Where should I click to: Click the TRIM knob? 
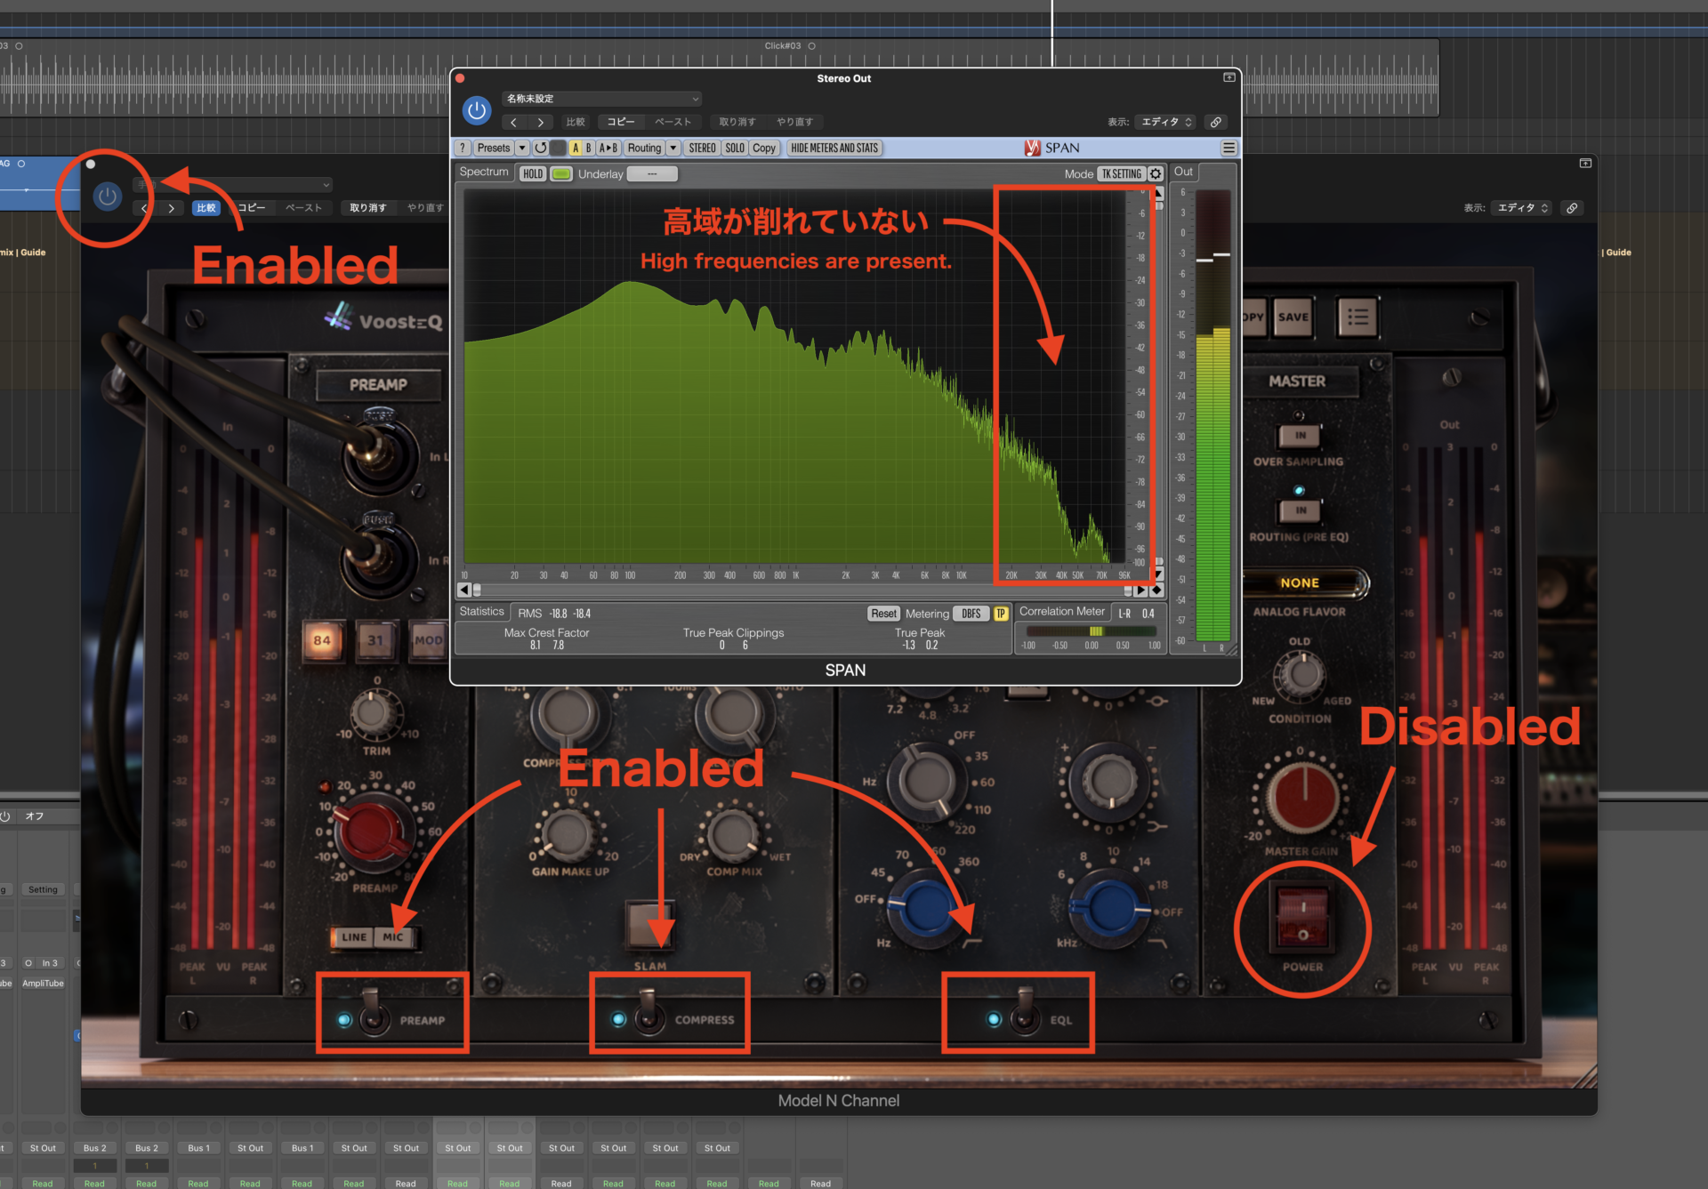point(375,713)
